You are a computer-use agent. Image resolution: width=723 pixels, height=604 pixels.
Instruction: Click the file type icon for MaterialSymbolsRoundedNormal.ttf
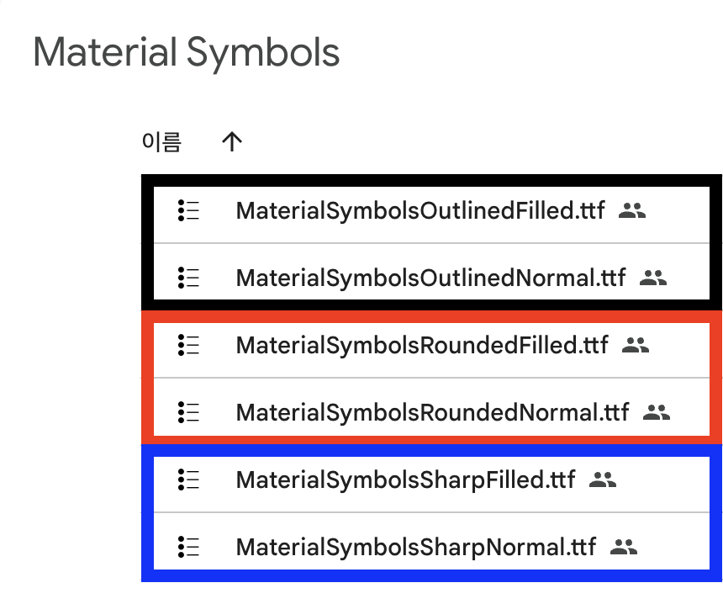click(x=189, y=412)
